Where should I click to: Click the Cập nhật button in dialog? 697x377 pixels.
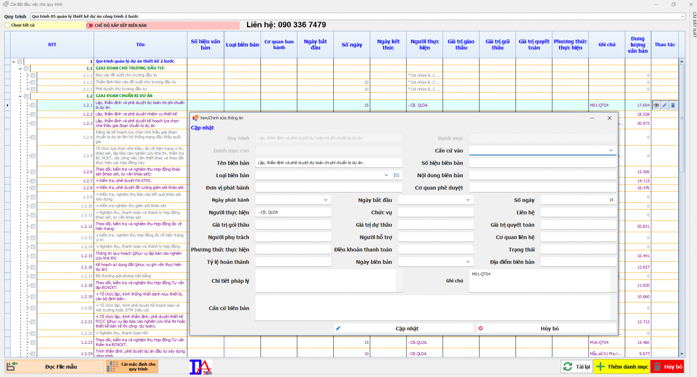pyautogui.click(x=404, y=329)
